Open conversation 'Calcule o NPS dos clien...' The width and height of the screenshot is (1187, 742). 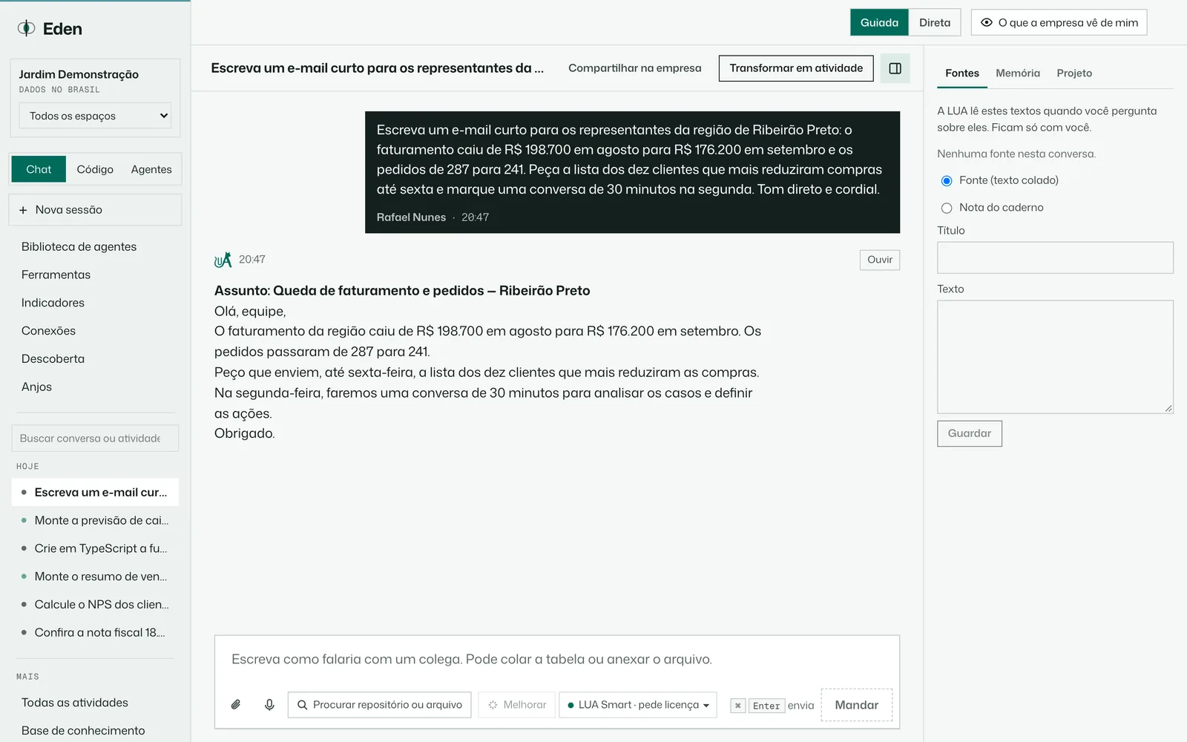pyautogui.click(x=95, y=605)
